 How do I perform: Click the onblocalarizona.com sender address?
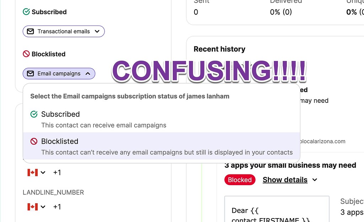coord(322,141)
